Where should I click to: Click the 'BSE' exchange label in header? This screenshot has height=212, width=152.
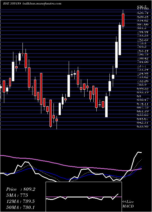[6, 4]
